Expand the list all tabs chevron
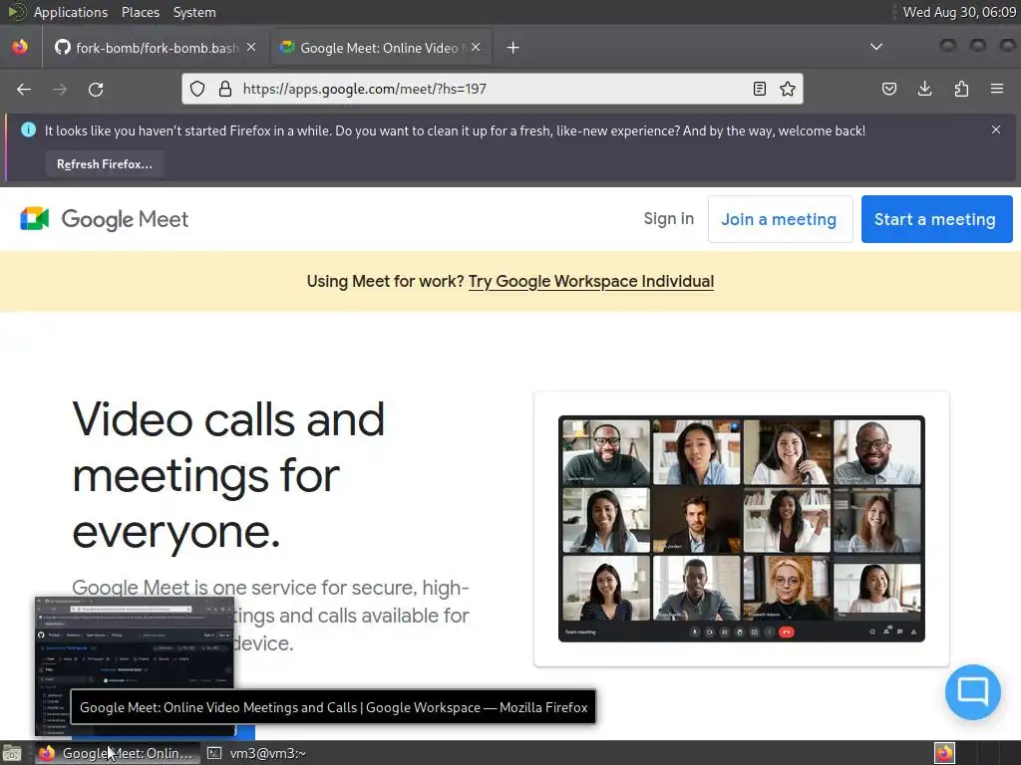Screen dimensions: 1021x765 point(876,47)
